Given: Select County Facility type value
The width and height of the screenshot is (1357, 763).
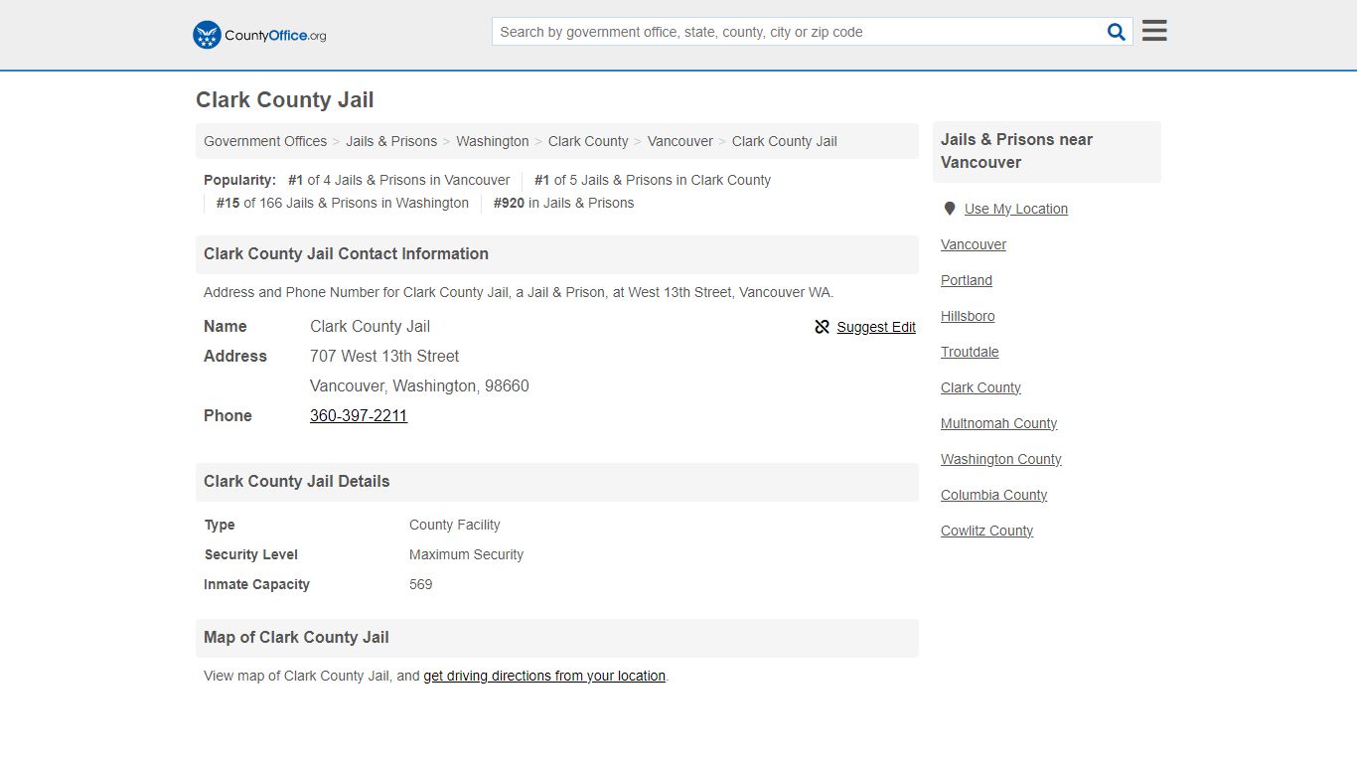Looking at the screenshot, I should (x=455, y=525).
